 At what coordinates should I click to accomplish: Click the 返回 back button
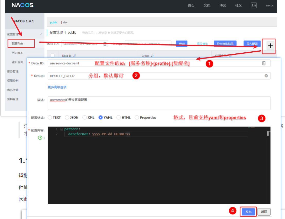[264, 212]
